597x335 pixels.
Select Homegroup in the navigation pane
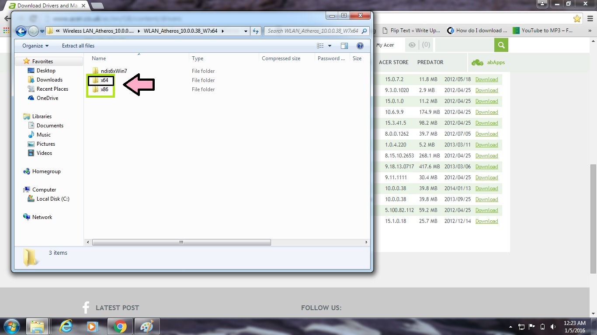[46, 171]
